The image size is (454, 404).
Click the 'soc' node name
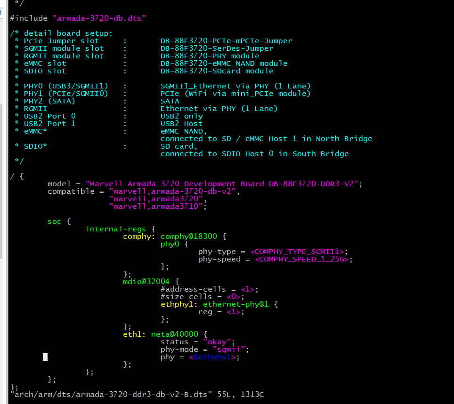[55, 222]
